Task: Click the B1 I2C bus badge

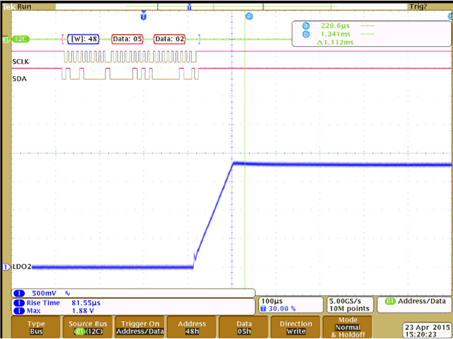Action: pos(20,39)
